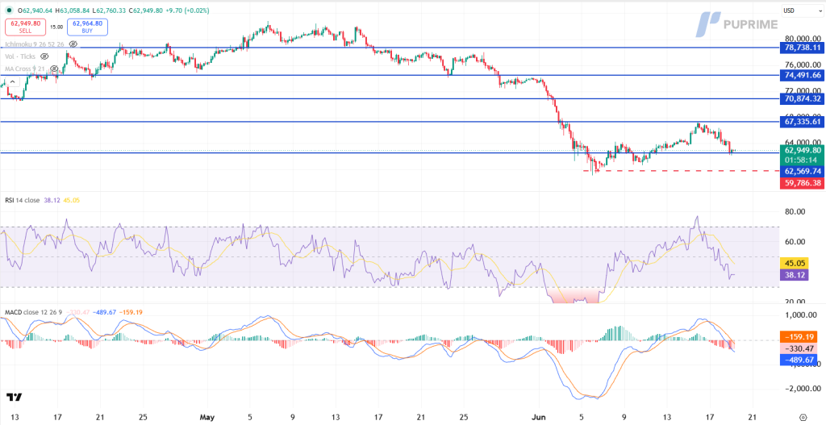Image resolution: width=826 pixels, height=425 pixels.
Task: Click the low price L62,760.33 value
Action: pyautogui.click(x=109, y=10)
